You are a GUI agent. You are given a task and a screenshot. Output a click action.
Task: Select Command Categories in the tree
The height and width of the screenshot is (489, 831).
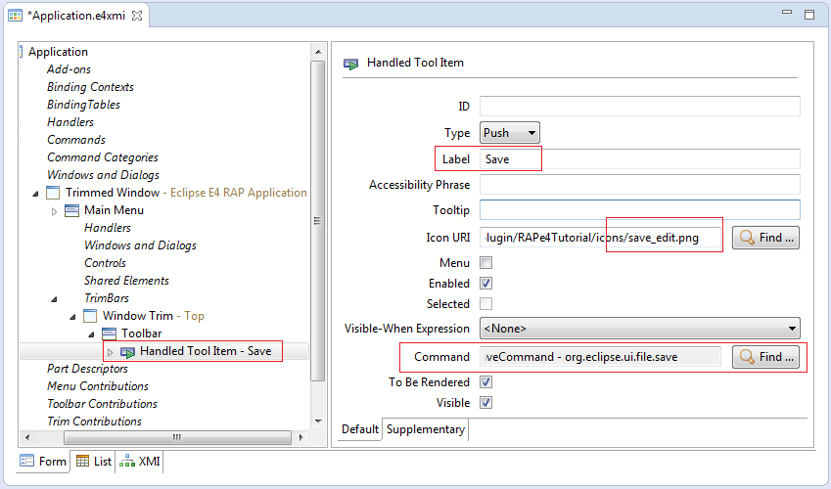click(x=103, y=157)
